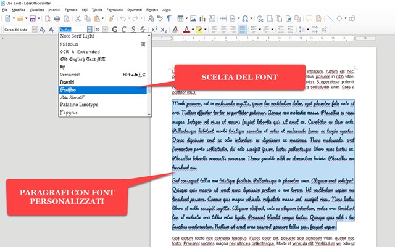Expand the Save options dropdown arrow
This screenshot has height=247, width=395.
tap(38, 18)
